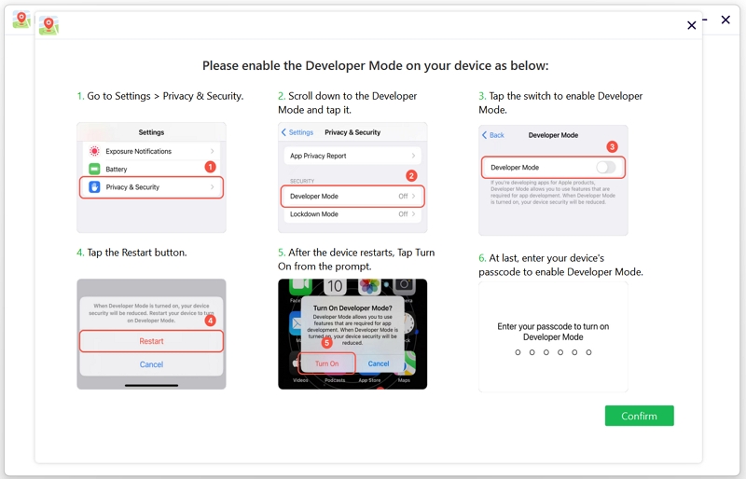Open the Privacy & Security row chevron

point(213,187)
